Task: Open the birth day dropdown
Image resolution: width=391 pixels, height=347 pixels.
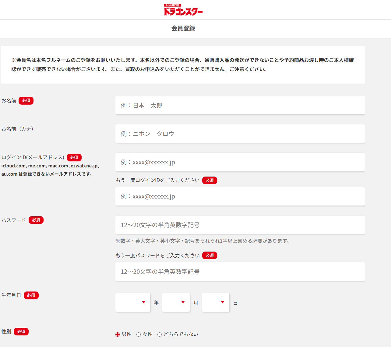Action: [x=216, y=302]
